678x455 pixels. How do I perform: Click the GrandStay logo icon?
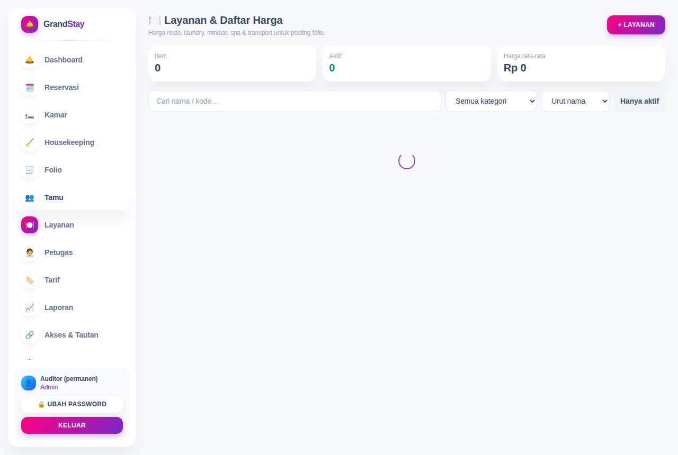30,24
